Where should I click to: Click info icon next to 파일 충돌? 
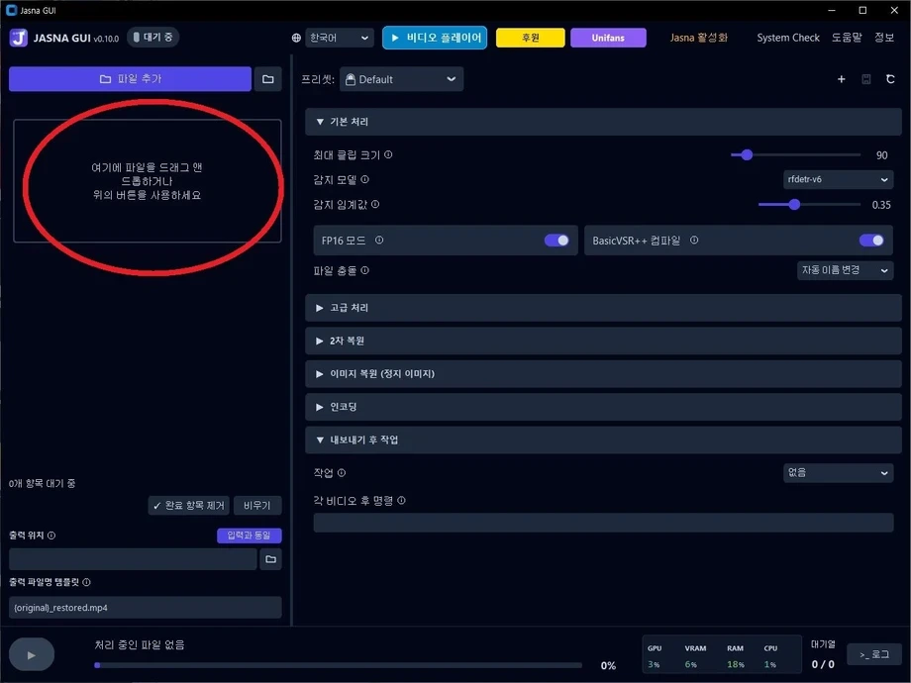(x=364, y=270)
